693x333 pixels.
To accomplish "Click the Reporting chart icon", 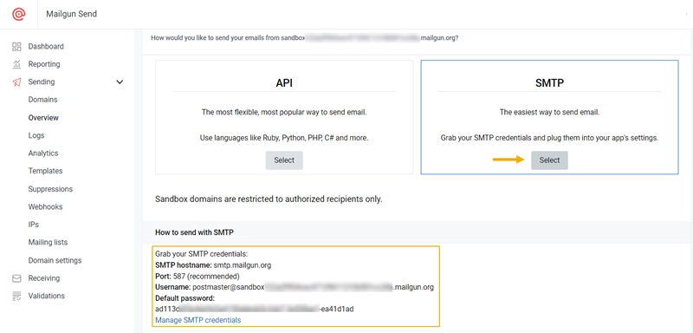I will coord(16,64).
